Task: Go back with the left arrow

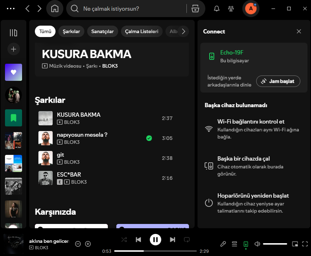Action: pyautogui.click(x=27, y=9)
